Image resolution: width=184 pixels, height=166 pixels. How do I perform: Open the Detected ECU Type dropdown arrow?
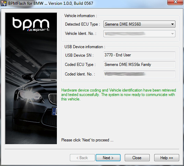pos(172,24)
